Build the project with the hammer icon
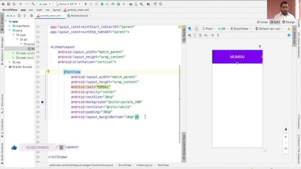The image size is (301, 169). pos(33,4)
